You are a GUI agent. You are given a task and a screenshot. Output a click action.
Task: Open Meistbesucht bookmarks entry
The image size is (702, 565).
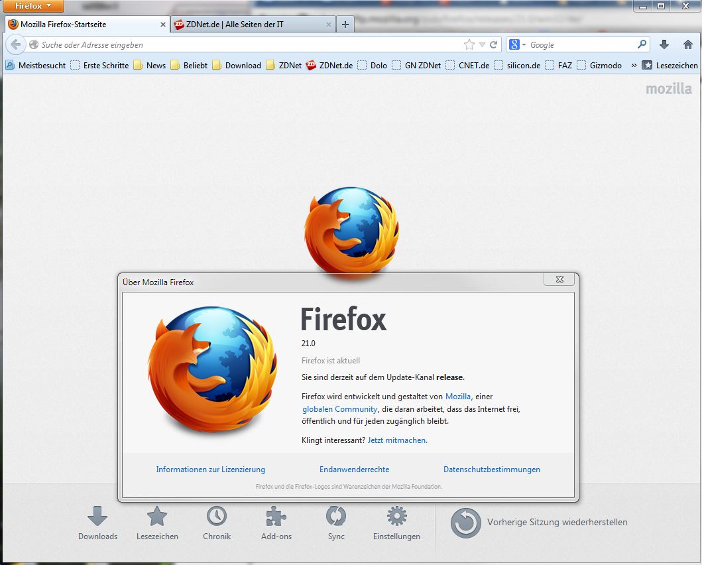[35, 66]
